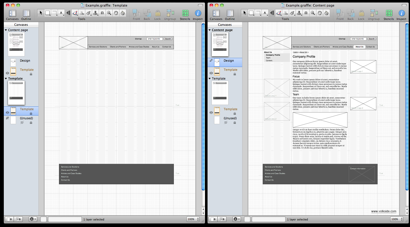410x227 pixels.
Task: Collapse the Template canvas in right window
Action: [210, 79]
